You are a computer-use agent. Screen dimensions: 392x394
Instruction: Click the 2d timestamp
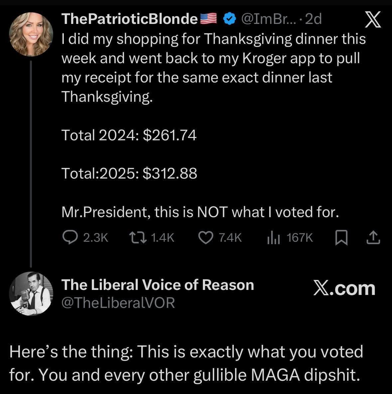(x=313, y=20)
